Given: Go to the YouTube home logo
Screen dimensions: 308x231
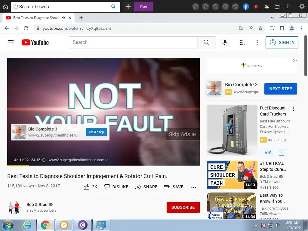Looking at the screenshot, I should 35,42.
